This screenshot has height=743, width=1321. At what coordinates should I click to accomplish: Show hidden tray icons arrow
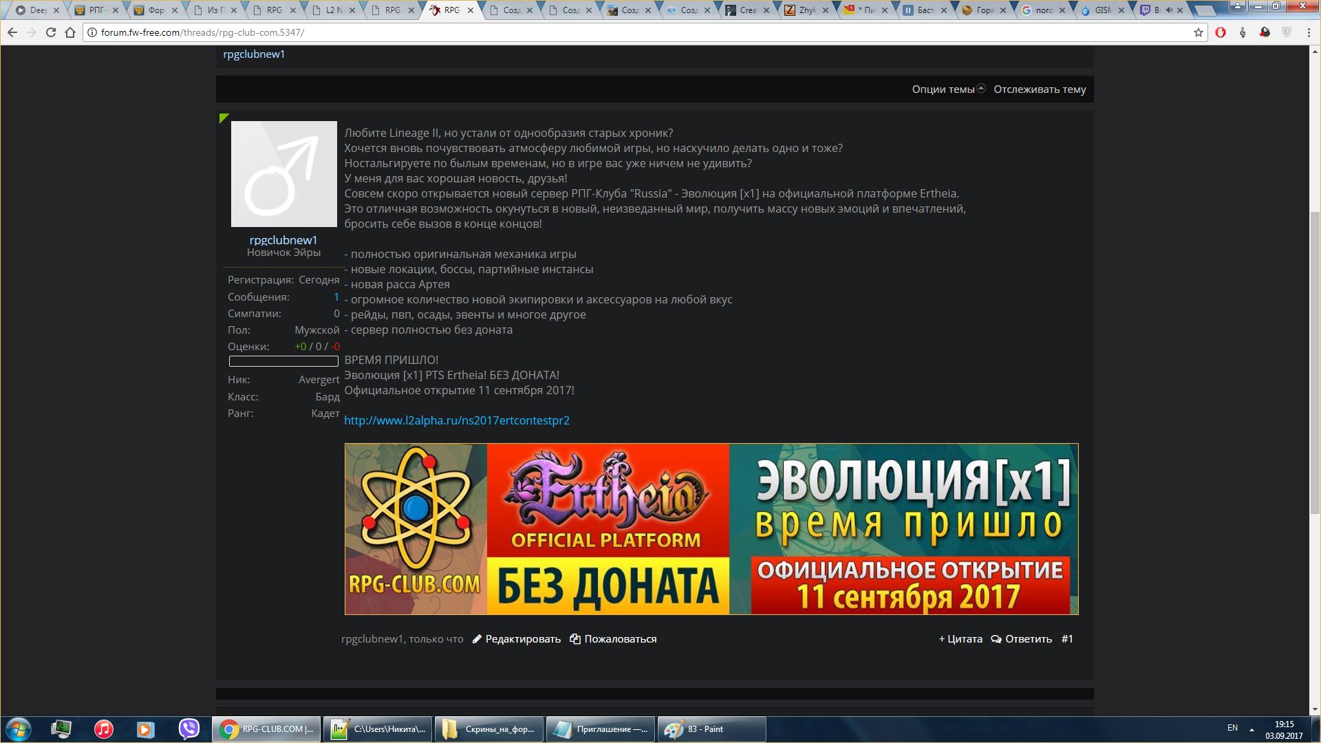(1252, 729)
